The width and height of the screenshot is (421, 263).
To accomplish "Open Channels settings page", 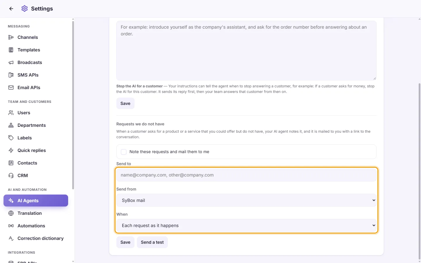I will 36,37.
